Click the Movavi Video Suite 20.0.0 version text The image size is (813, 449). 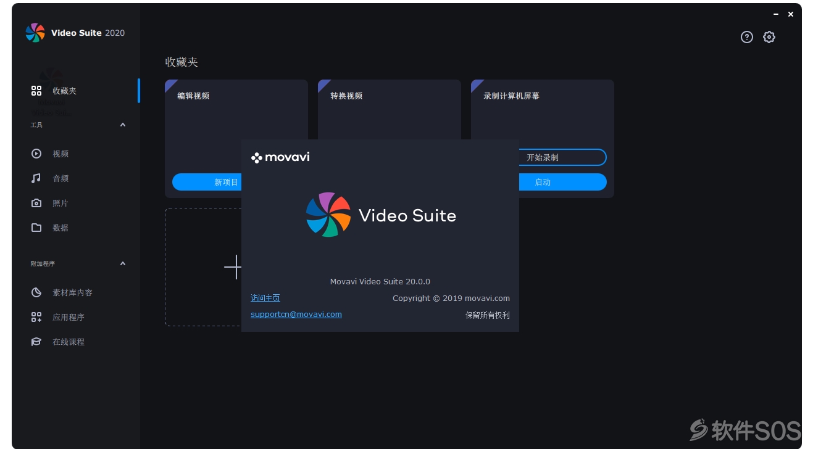point(380,281)
